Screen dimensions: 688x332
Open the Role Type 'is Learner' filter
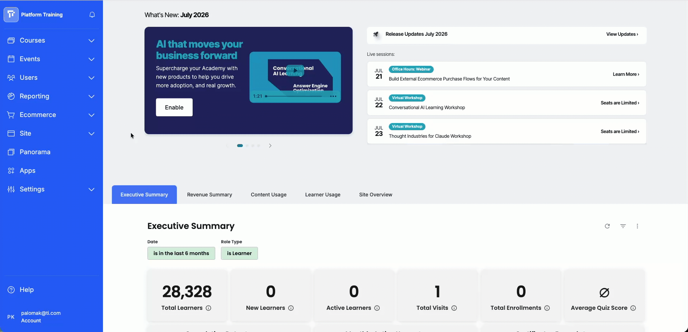(x=239, y=253)
